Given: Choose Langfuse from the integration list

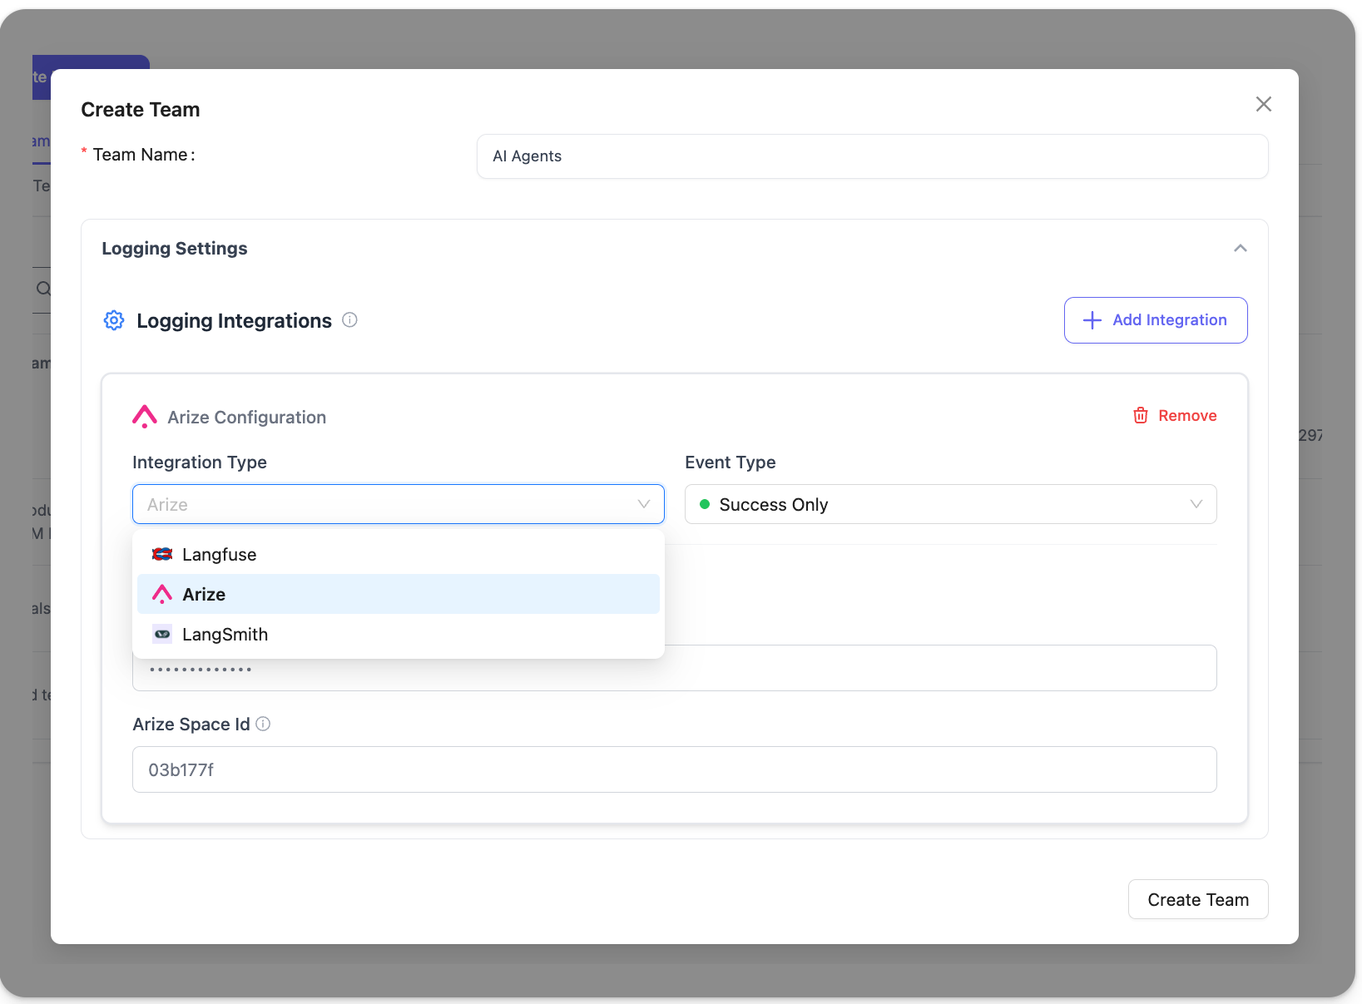Looking at the screenshot, I should [220, 555].
